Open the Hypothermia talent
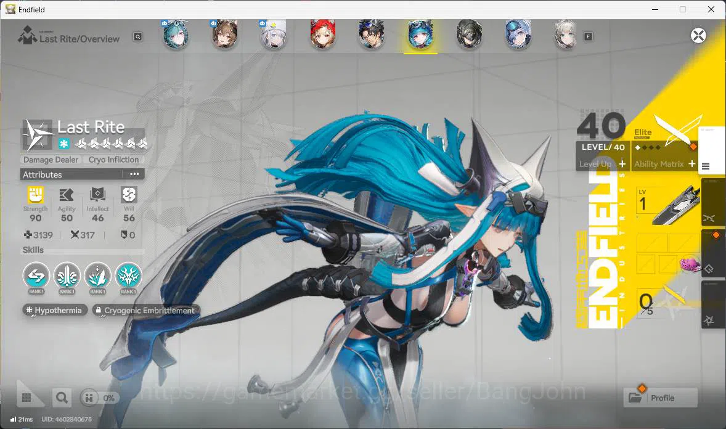 (55, 311)
